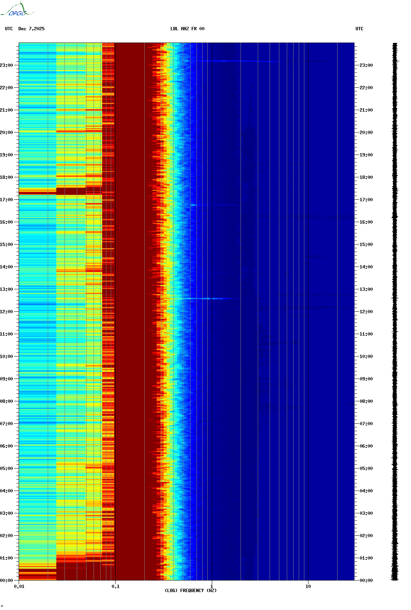Screen dimensions: 411x610
Task: Click the 10 Hz frequency axis label
Action: 308,586
